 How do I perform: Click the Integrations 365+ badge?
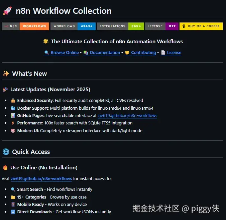click(x=120, y=26)
